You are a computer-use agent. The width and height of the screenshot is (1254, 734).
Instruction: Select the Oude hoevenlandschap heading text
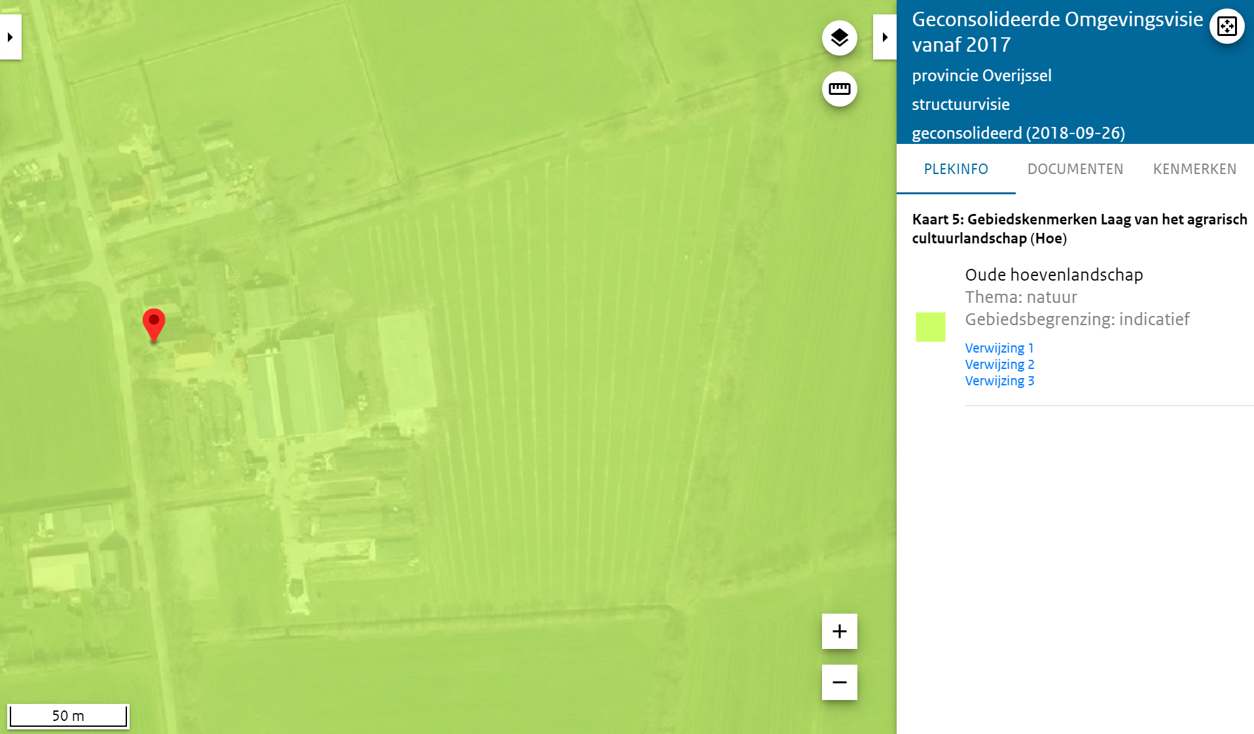[x=1054, y=275]
